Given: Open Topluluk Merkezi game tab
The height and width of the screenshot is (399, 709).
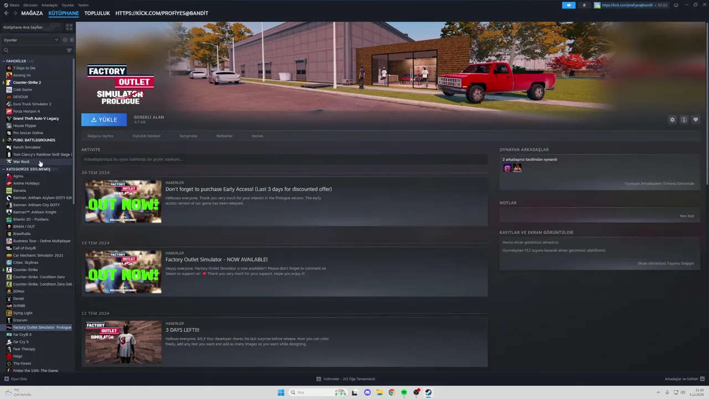Looking at the screenshot, I should coord(146,136).
